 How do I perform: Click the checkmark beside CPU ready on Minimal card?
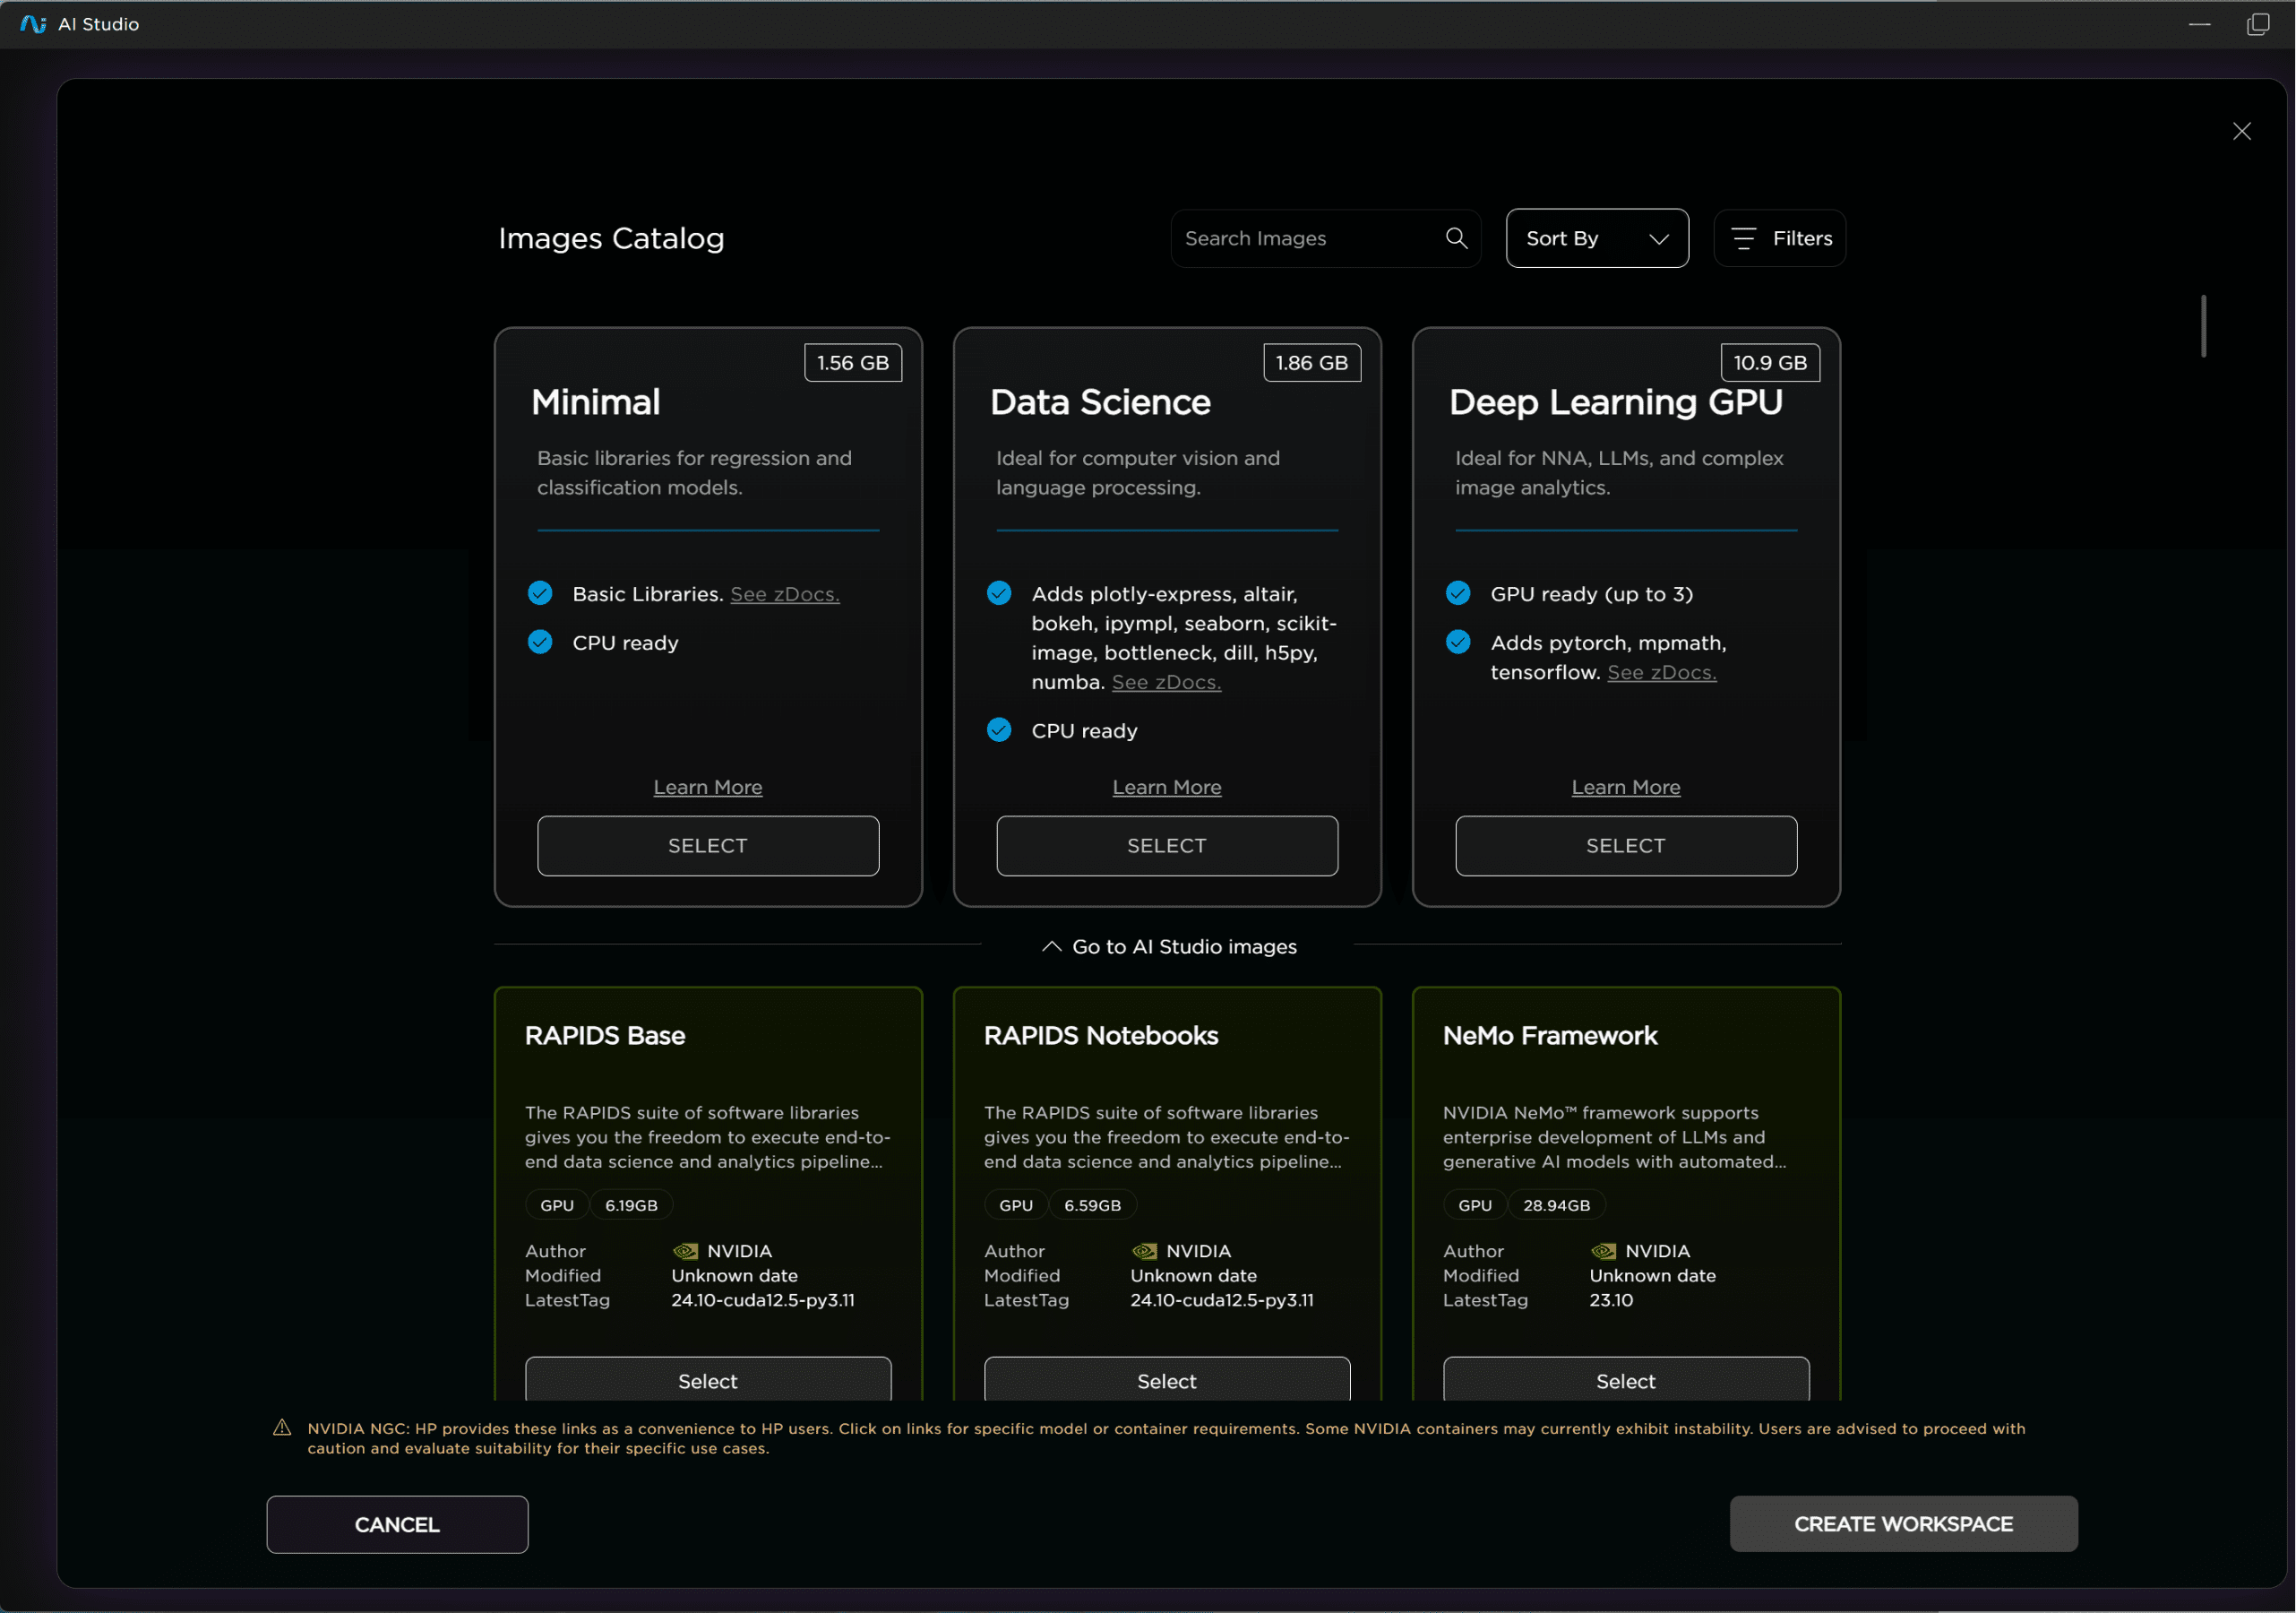click(x=540, y=642)
